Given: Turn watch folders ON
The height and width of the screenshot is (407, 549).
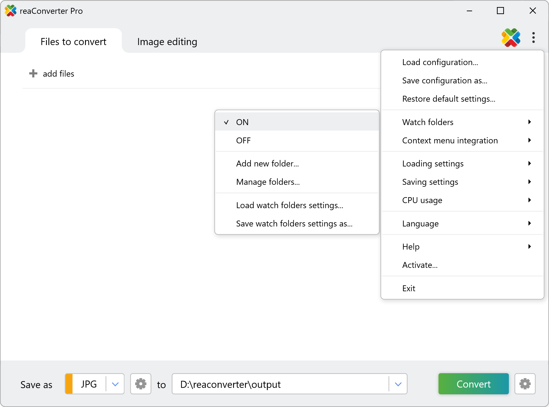Looking at the screenshot, I should click(242, 122).
